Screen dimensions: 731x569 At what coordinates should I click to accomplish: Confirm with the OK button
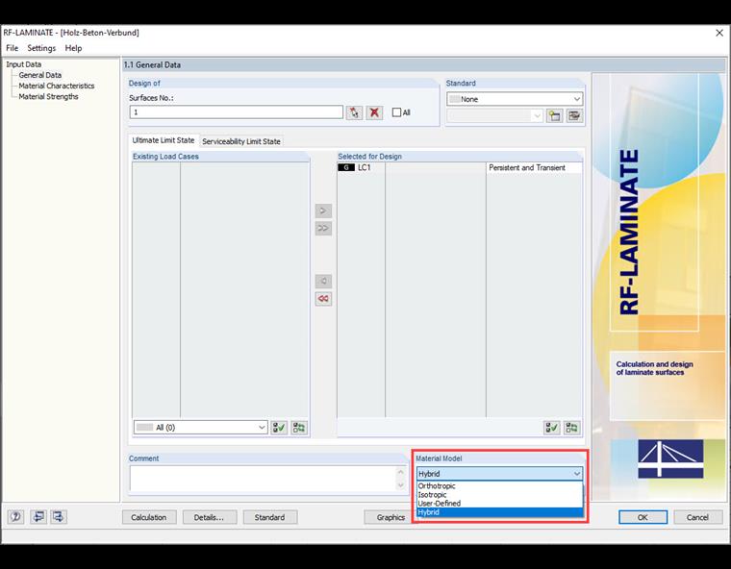pyautogui.click(x=643, y=517)
